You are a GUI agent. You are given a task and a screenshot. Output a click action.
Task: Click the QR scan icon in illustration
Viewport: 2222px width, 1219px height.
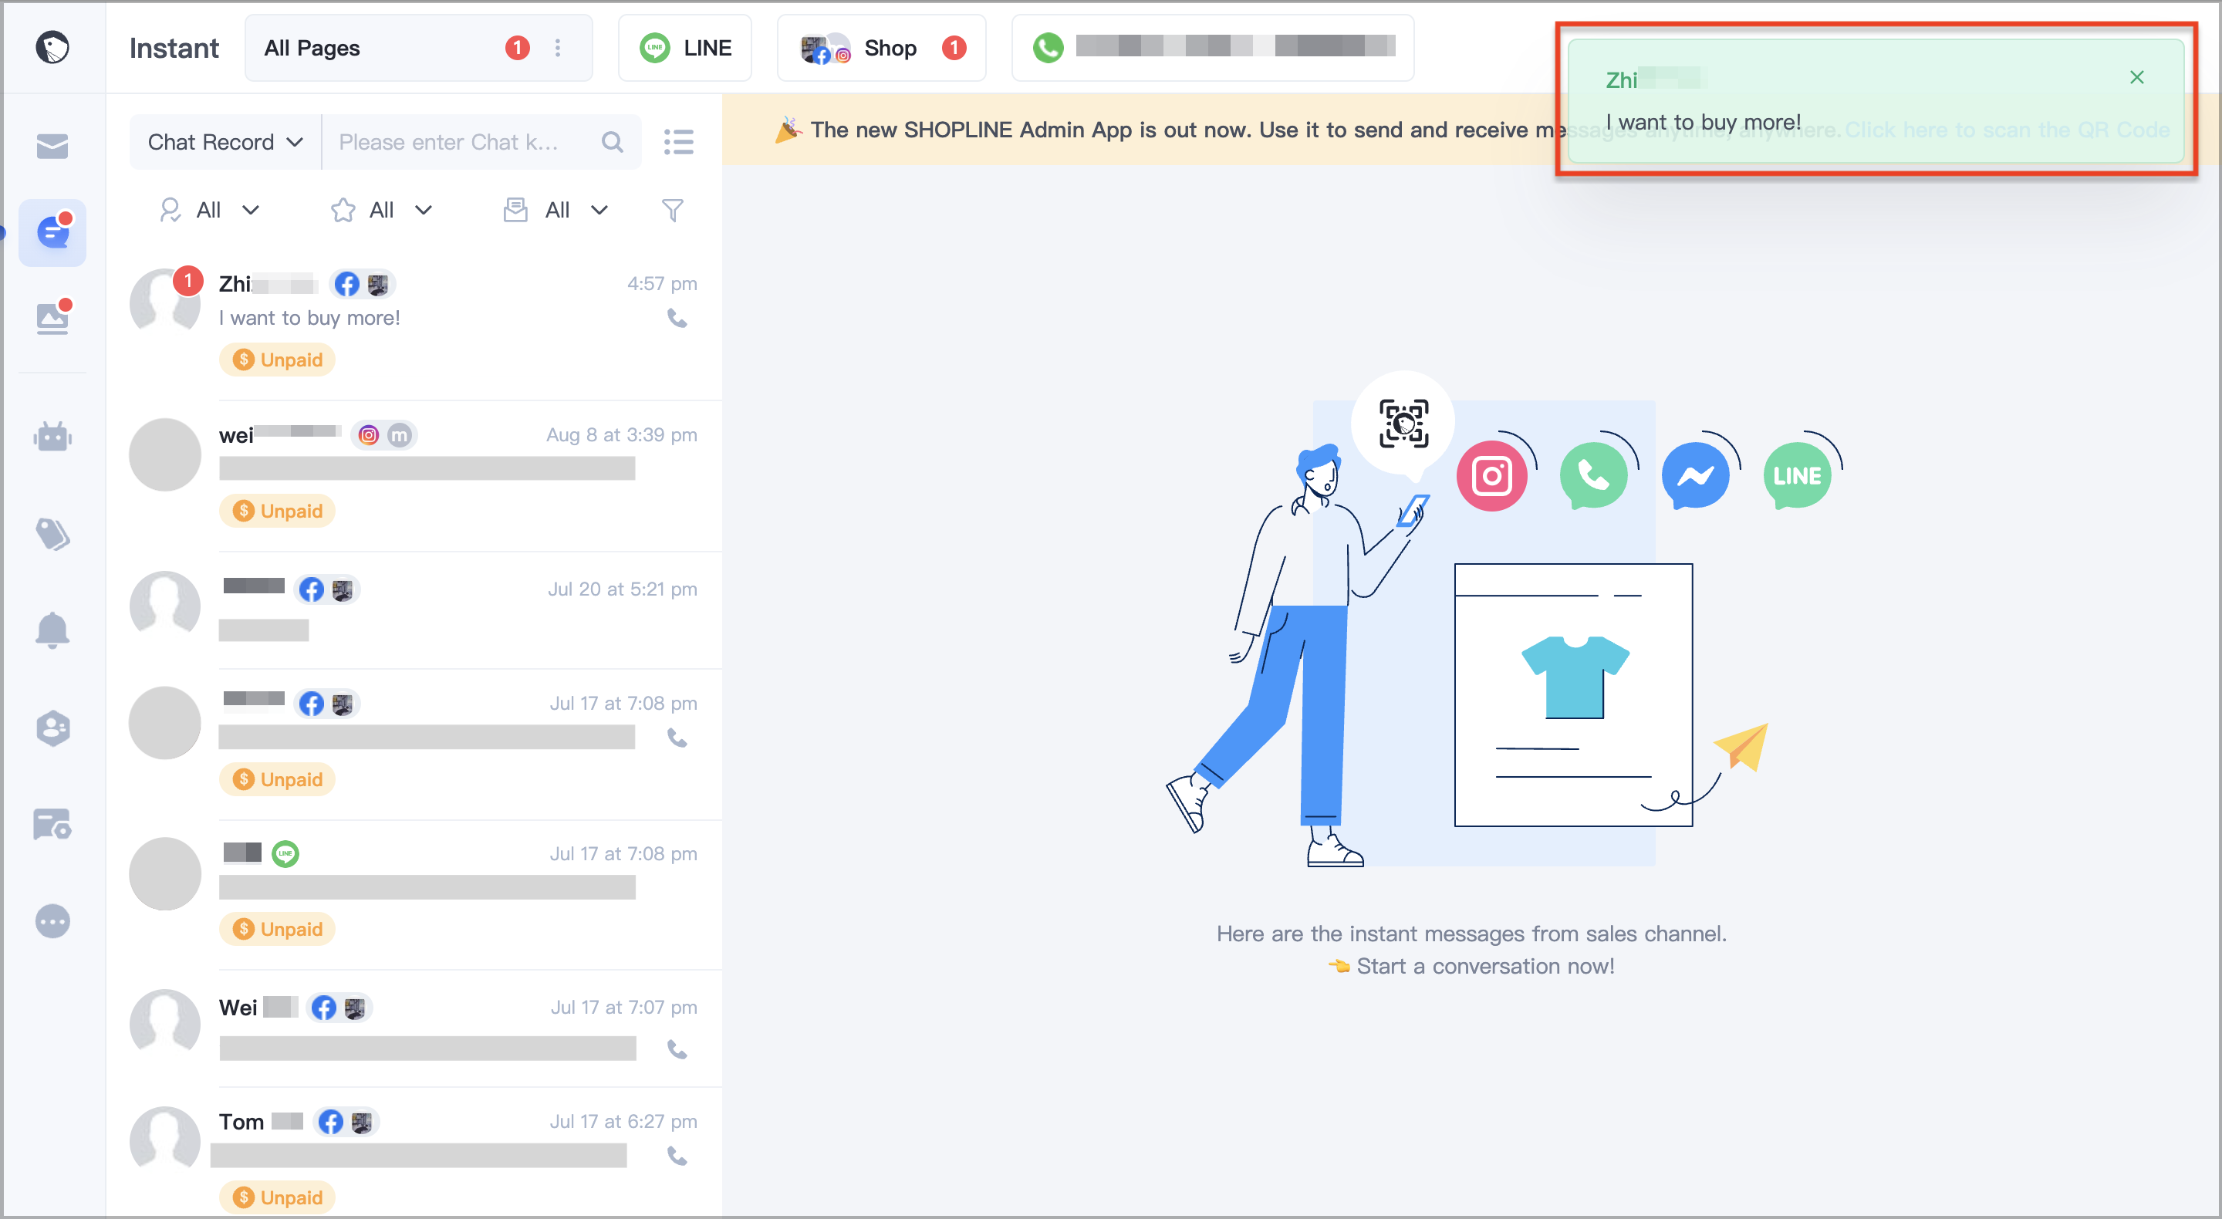pyautogui.click(x=1403, y=423)
